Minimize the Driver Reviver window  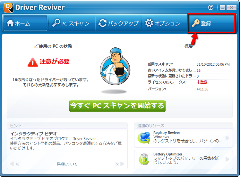tap(222, 7)
